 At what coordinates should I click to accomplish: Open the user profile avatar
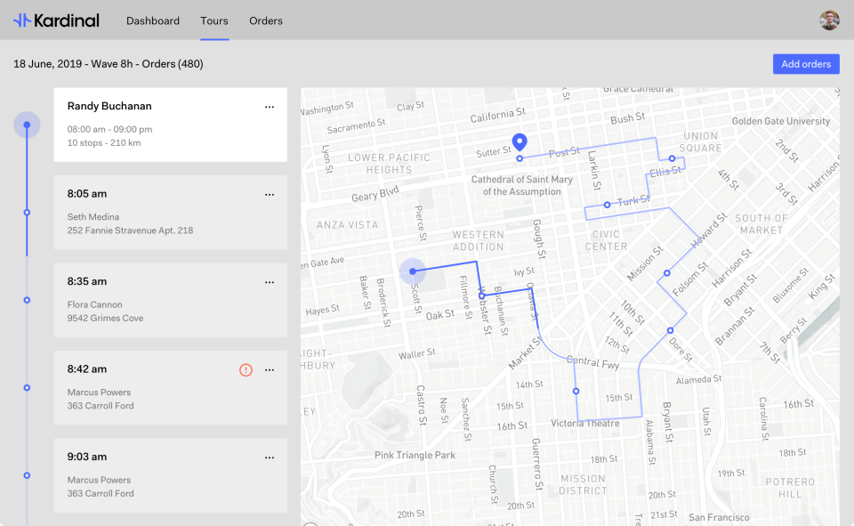coord(829,20)
